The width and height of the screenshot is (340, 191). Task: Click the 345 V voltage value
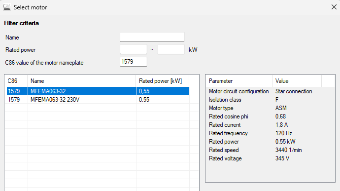282,158
